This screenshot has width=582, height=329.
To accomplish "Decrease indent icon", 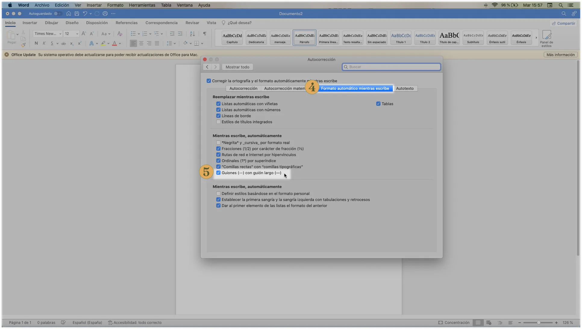I will 172,34.
